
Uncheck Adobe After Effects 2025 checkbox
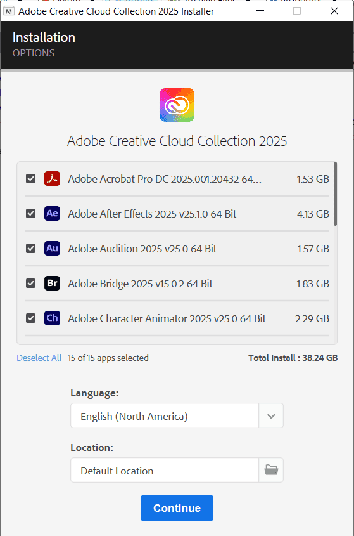pos(31,214)
